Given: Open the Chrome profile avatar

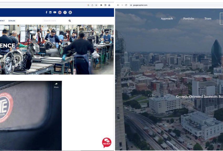Looking at the screenshot, I should pos(109,5).
